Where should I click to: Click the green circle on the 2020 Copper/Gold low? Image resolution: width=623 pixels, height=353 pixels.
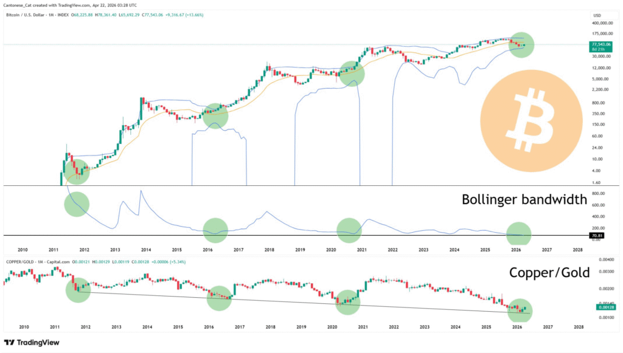click(347, 301)
